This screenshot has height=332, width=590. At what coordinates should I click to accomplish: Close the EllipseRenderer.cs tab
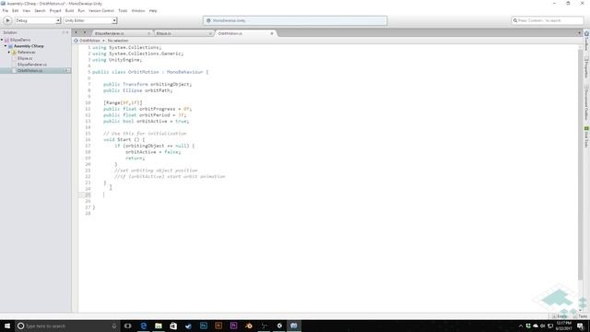[149, 33]
